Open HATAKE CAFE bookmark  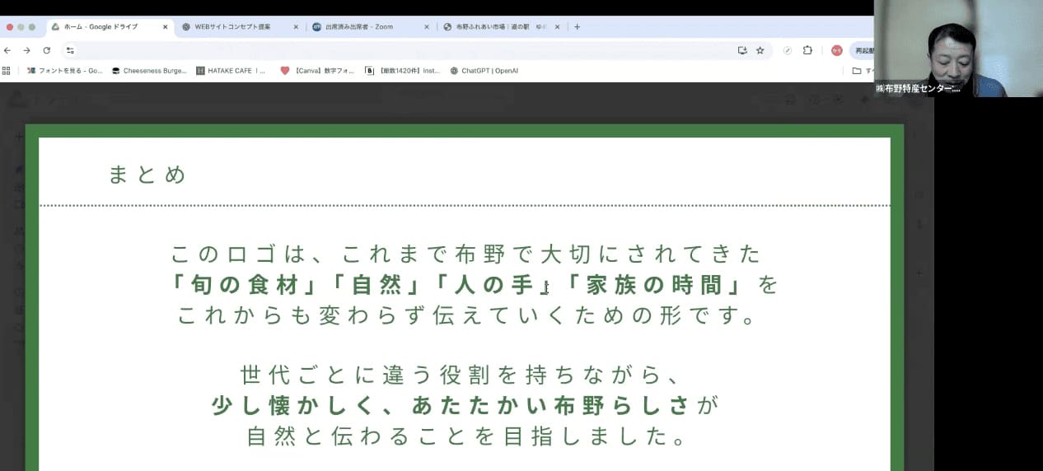click(x=232, y=71)
